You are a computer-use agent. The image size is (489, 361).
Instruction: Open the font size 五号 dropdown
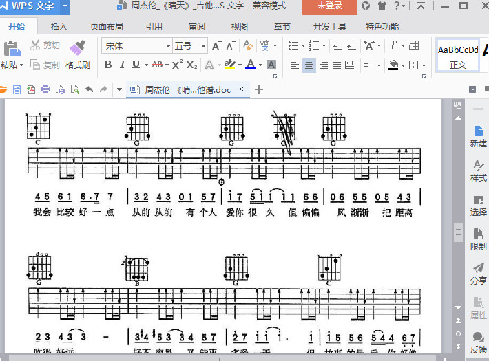pyautogui.click(x=203, y=46)
